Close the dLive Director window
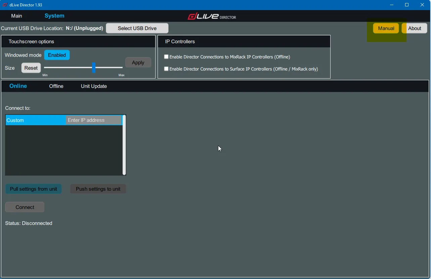The width and height of the screenshot is (431, 279). (422, 5)
